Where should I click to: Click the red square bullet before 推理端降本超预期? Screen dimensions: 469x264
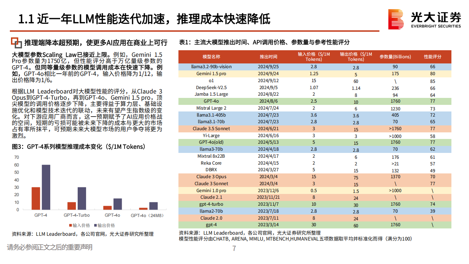pyautogui.click(x=16, y=43)
